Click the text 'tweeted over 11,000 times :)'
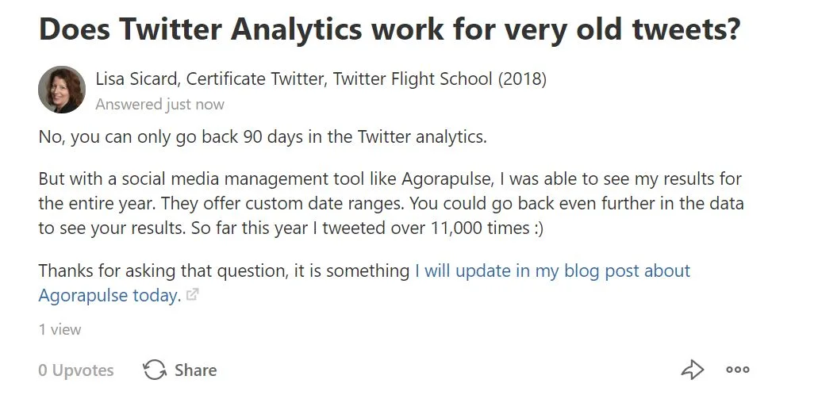 coord(433,228)
